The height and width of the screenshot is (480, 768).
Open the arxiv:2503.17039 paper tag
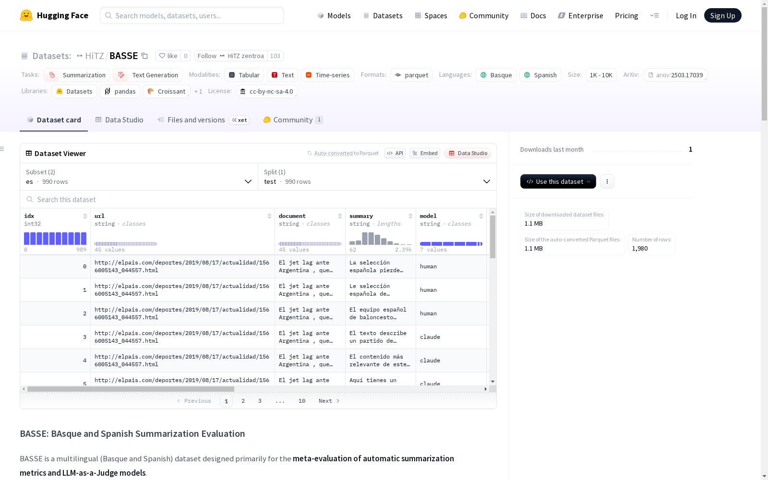(675, 75)
